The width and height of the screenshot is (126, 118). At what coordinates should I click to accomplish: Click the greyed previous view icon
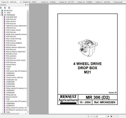[x=114, y=116]
